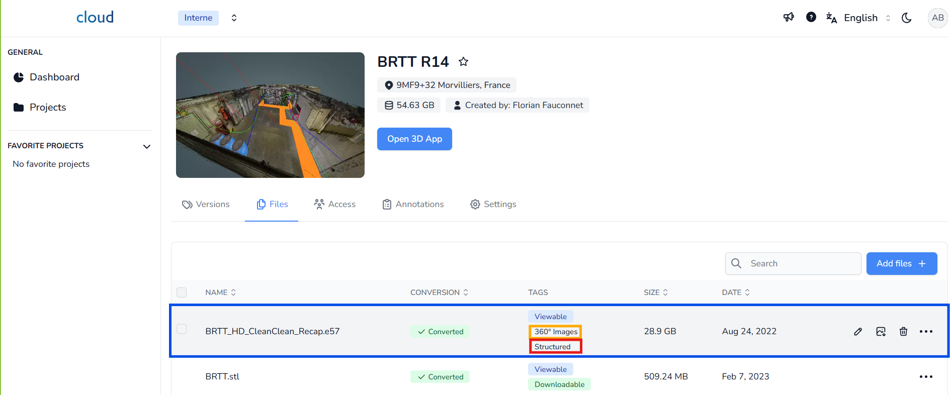Image resolution: width=950 pixels, height=395 pixels.
Task: Edit BRTT_HD_CleanClean_Recap.e57 with pencil icon
Action: (858, 332)
